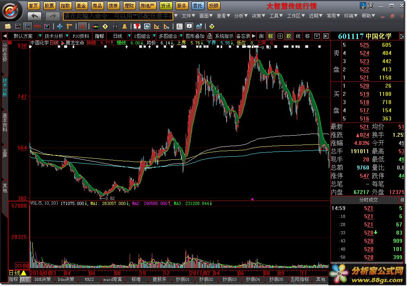
Task: Click the jump-to-end arrow icon
Action: click(326, 36)
